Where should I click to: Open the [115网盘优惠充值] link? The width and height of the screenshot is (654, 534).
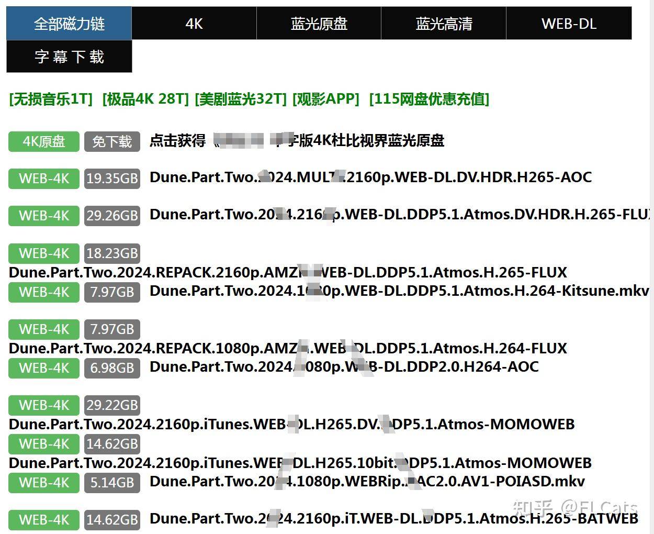coord(429,99)
